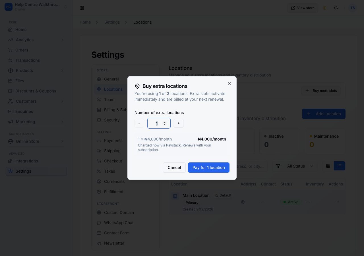Open notifications bell
Viewport: 364px width, 256px height.
pyautogui.click(x=336, y=8)
